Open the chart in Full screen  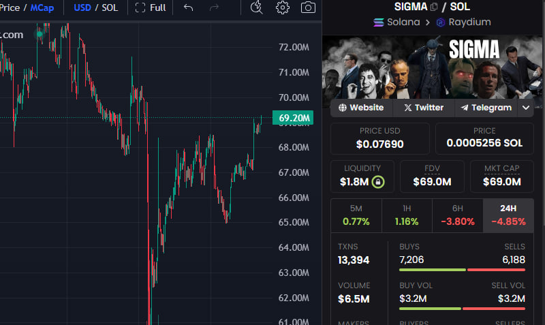pos(150,7)
